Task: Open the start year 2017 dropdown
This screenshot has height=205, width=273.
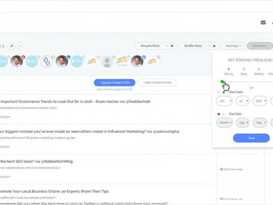Action: (260, 101)
